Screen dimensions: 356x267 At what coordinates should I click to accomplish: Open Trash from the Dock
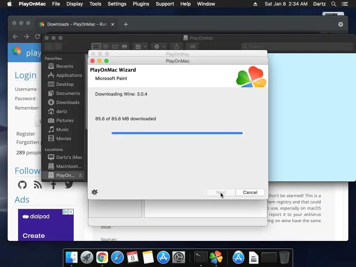tap(284, 258)
